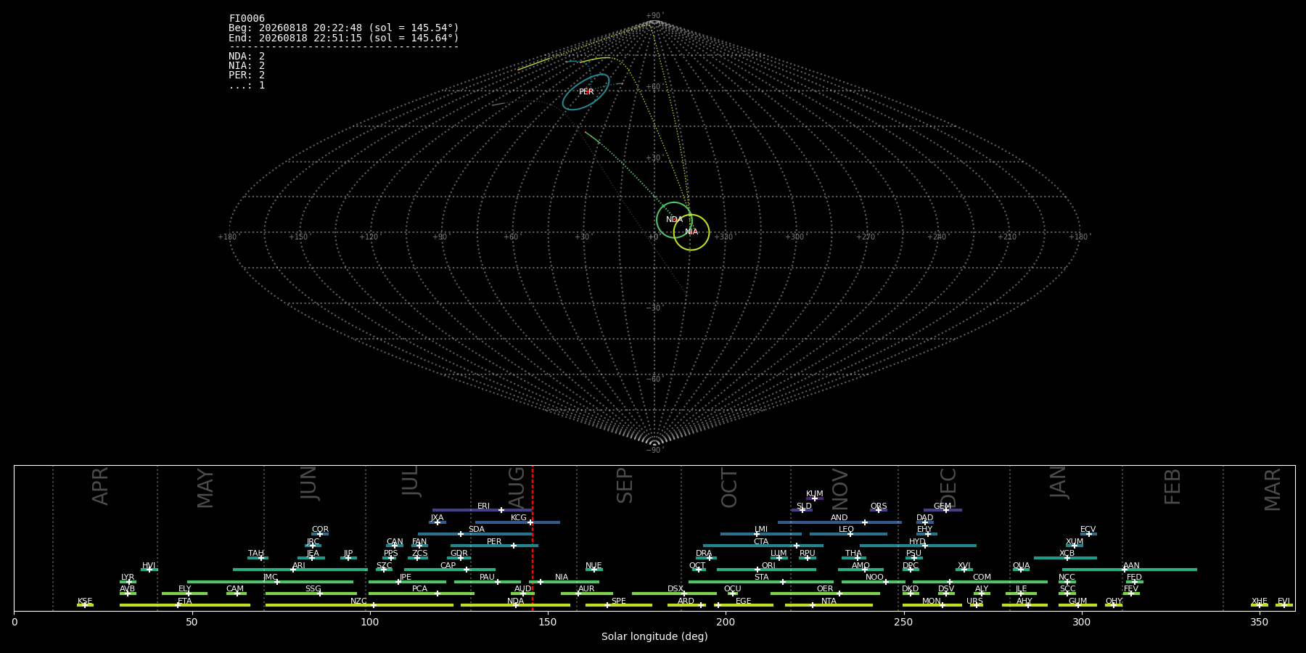Click the '150' solar longitude tick label

coord(548,623)
